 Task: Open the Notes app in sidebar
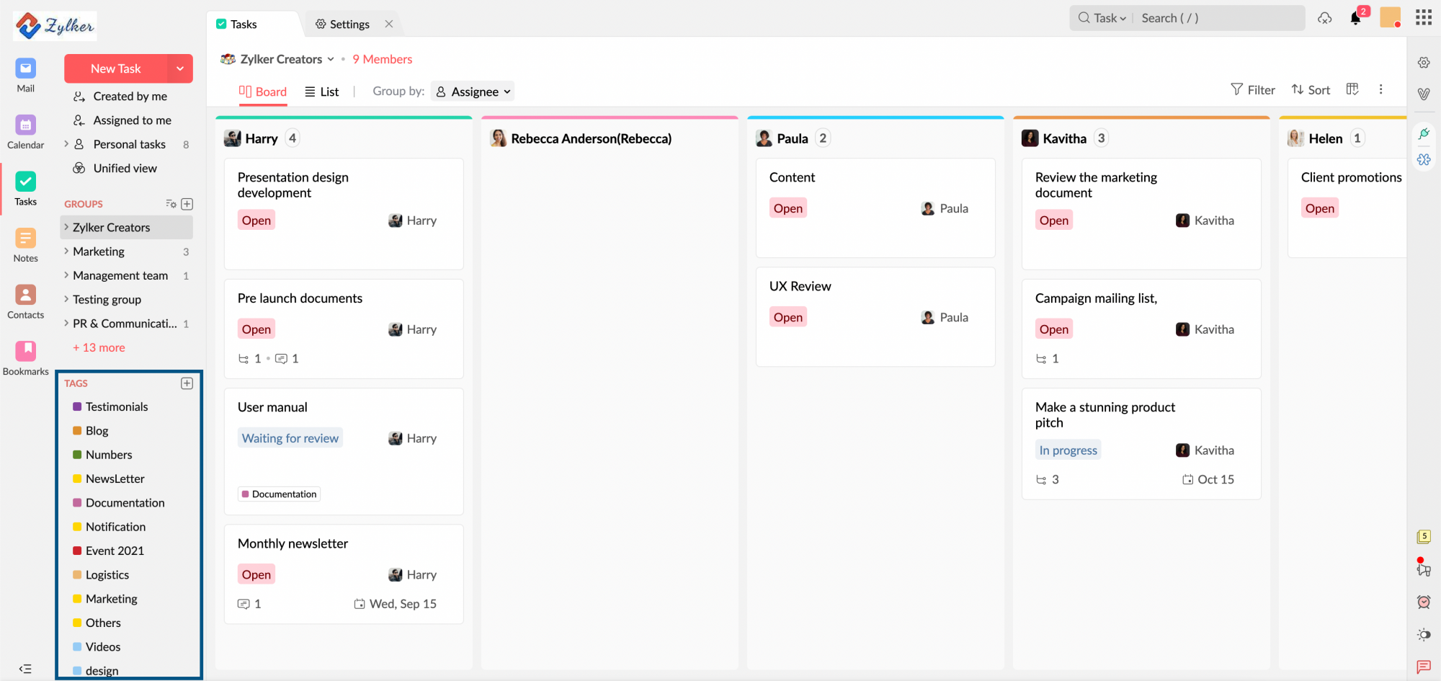[25, 245]
